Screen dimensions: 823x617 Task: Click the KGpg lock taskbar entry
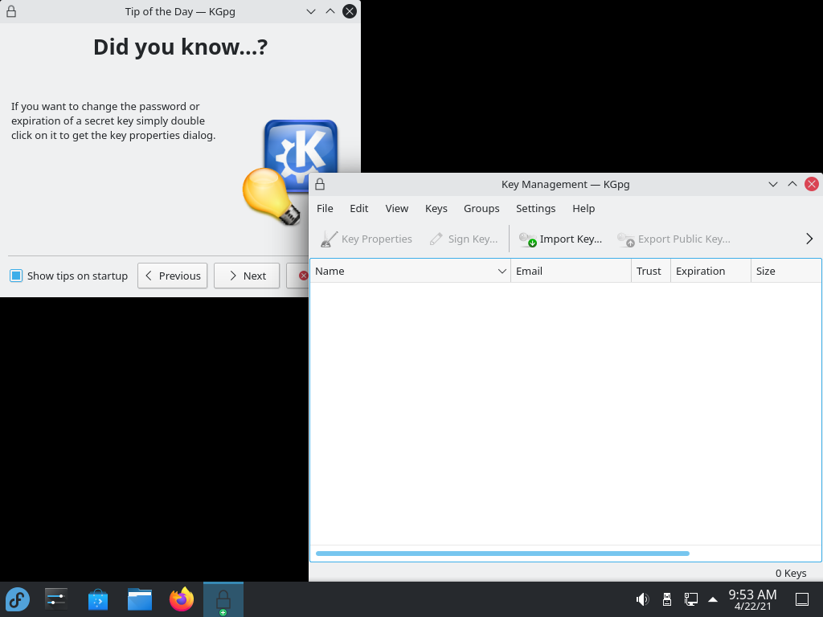click(223, 599)
